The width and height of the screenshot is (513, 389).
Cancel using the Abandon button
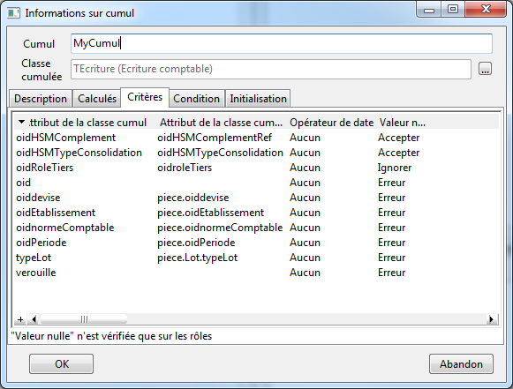(x=461, y=363)
